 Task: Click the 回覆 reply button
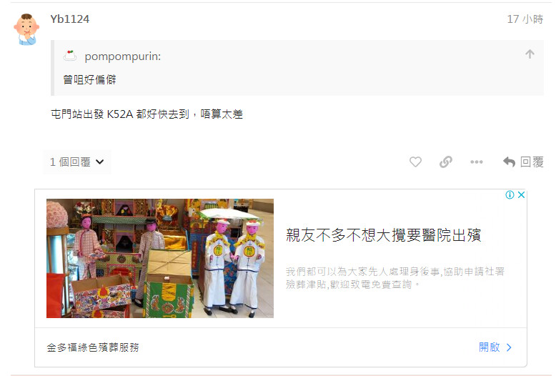(523, 162)
